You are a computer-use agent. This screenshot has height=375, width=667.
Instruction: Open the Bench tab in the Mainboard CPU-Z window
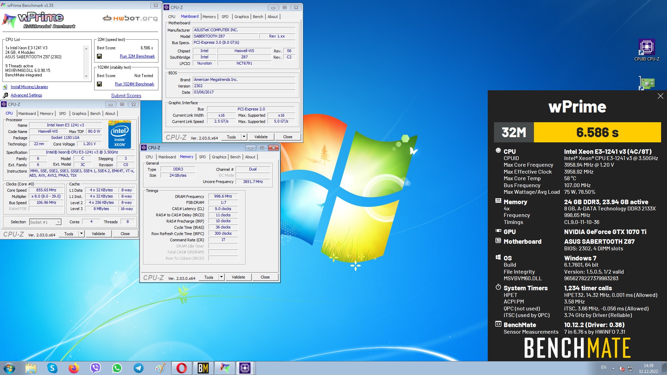coord(258,17)
